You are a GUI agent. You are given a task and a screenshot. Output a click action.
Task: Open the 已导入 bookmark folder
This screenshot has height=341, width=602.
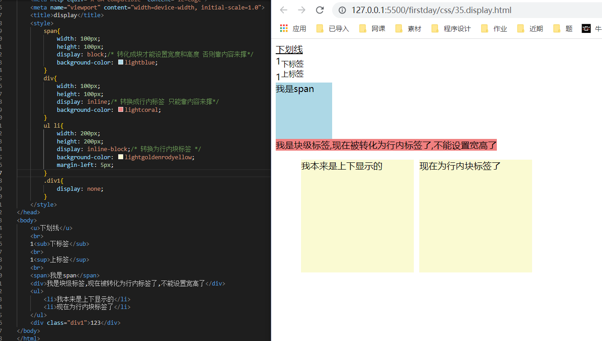[333, 28]
